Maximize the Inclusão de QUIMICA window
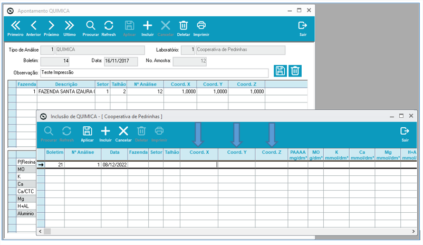 click(401, 116)
